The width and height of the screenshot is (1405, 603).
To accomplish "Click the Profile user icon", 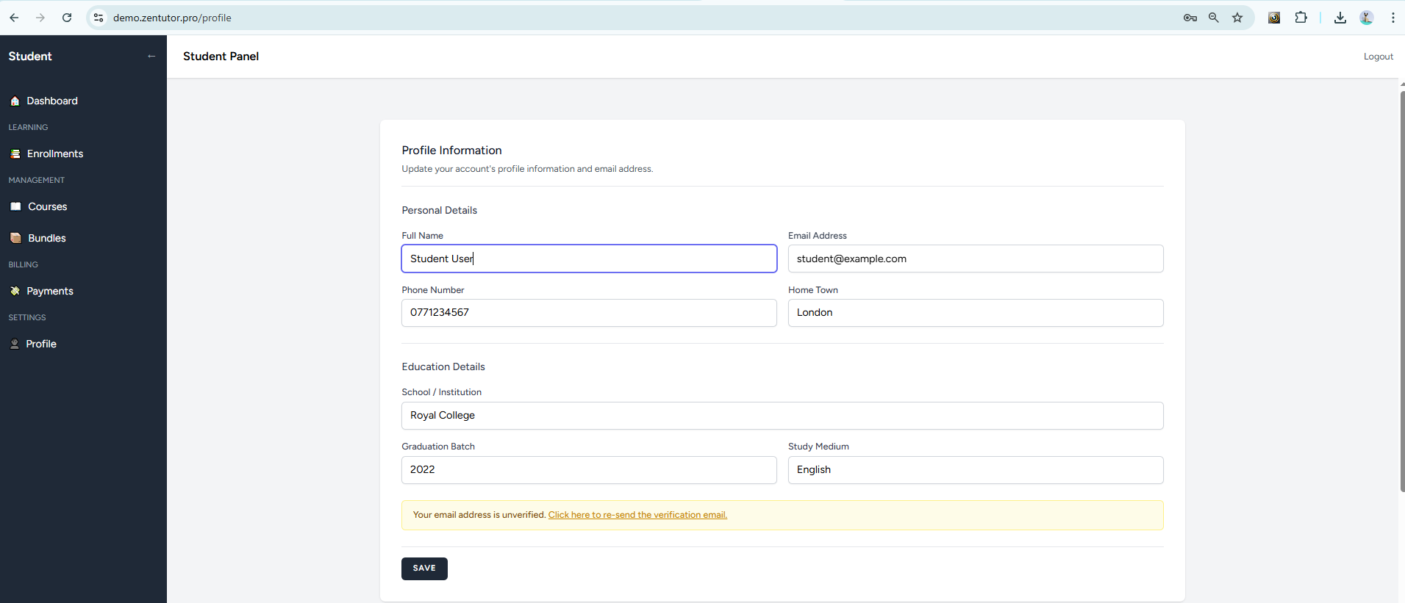I will 15,344.
